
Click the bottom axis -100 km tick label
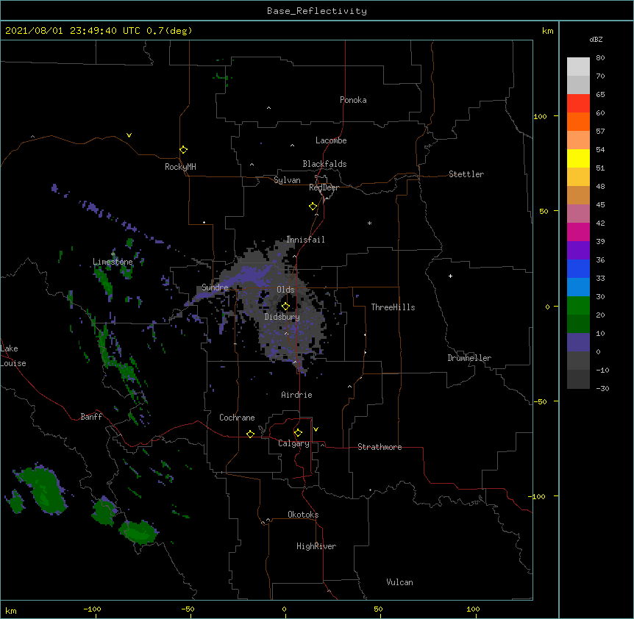(x=92, y=609)
